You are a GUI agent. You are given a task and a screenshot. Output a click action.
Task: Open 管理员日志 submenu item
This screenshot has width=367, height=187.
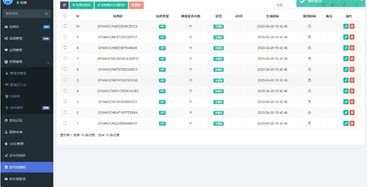point(27,85)
